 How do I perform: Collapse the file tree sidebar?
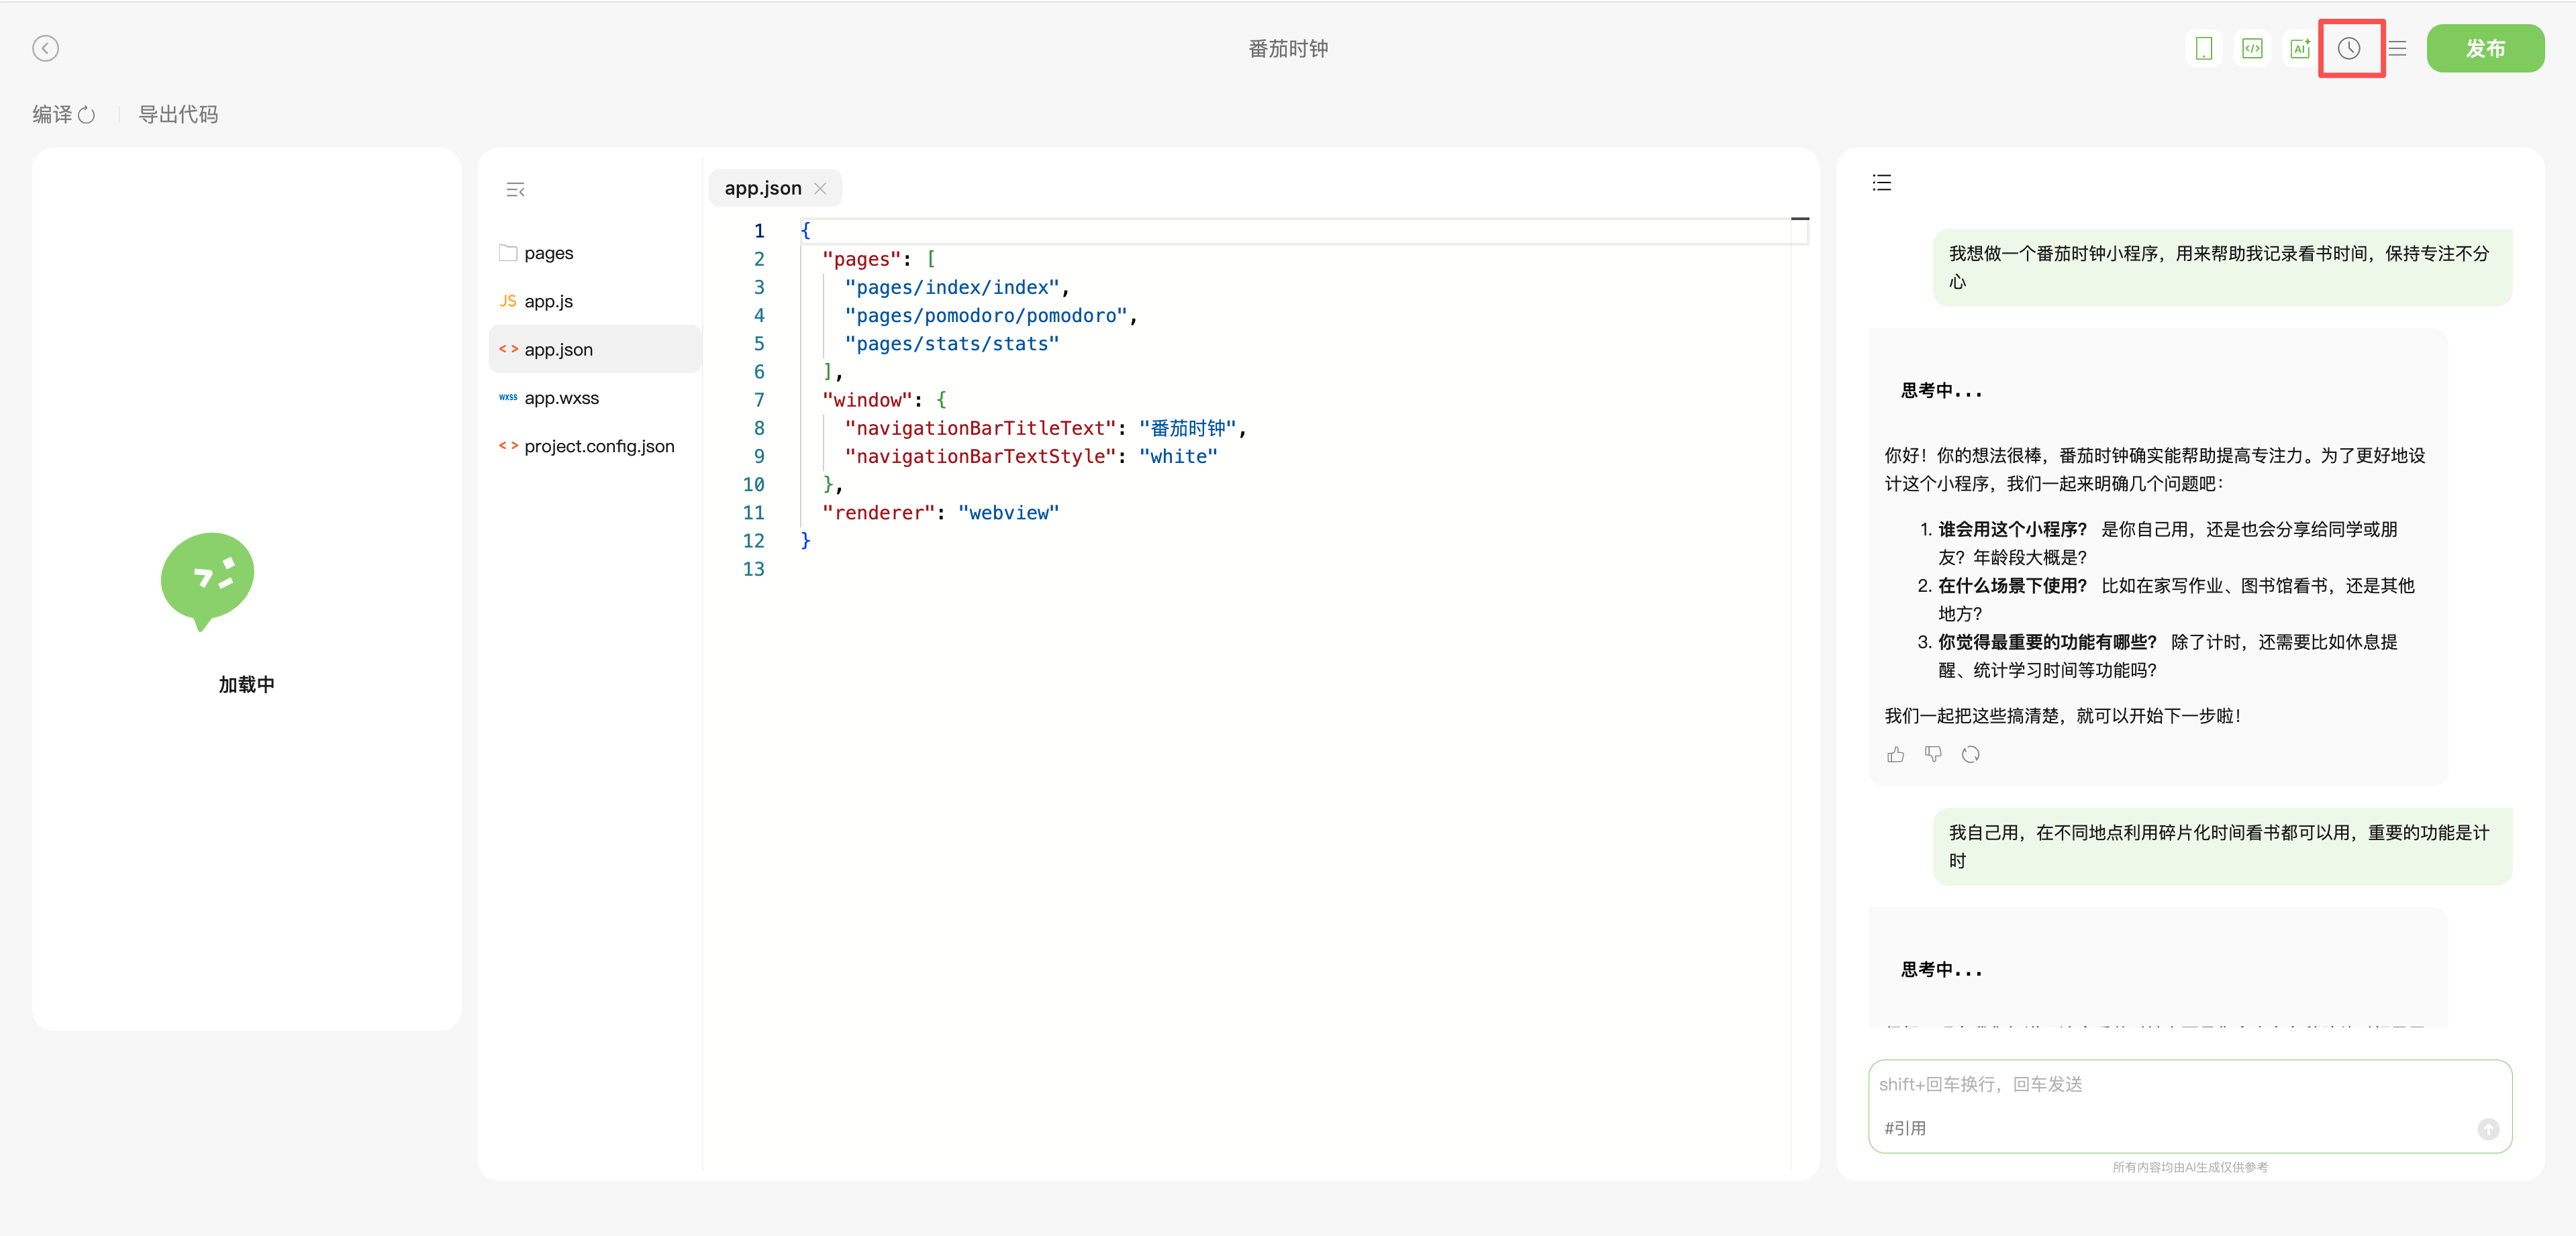[515, 190]
